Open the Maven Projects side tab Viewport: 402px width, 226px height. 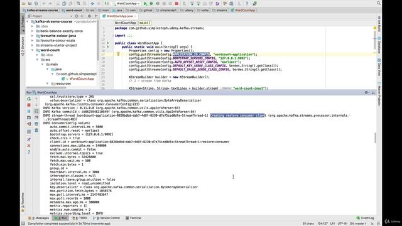click(x=379, y=94)
